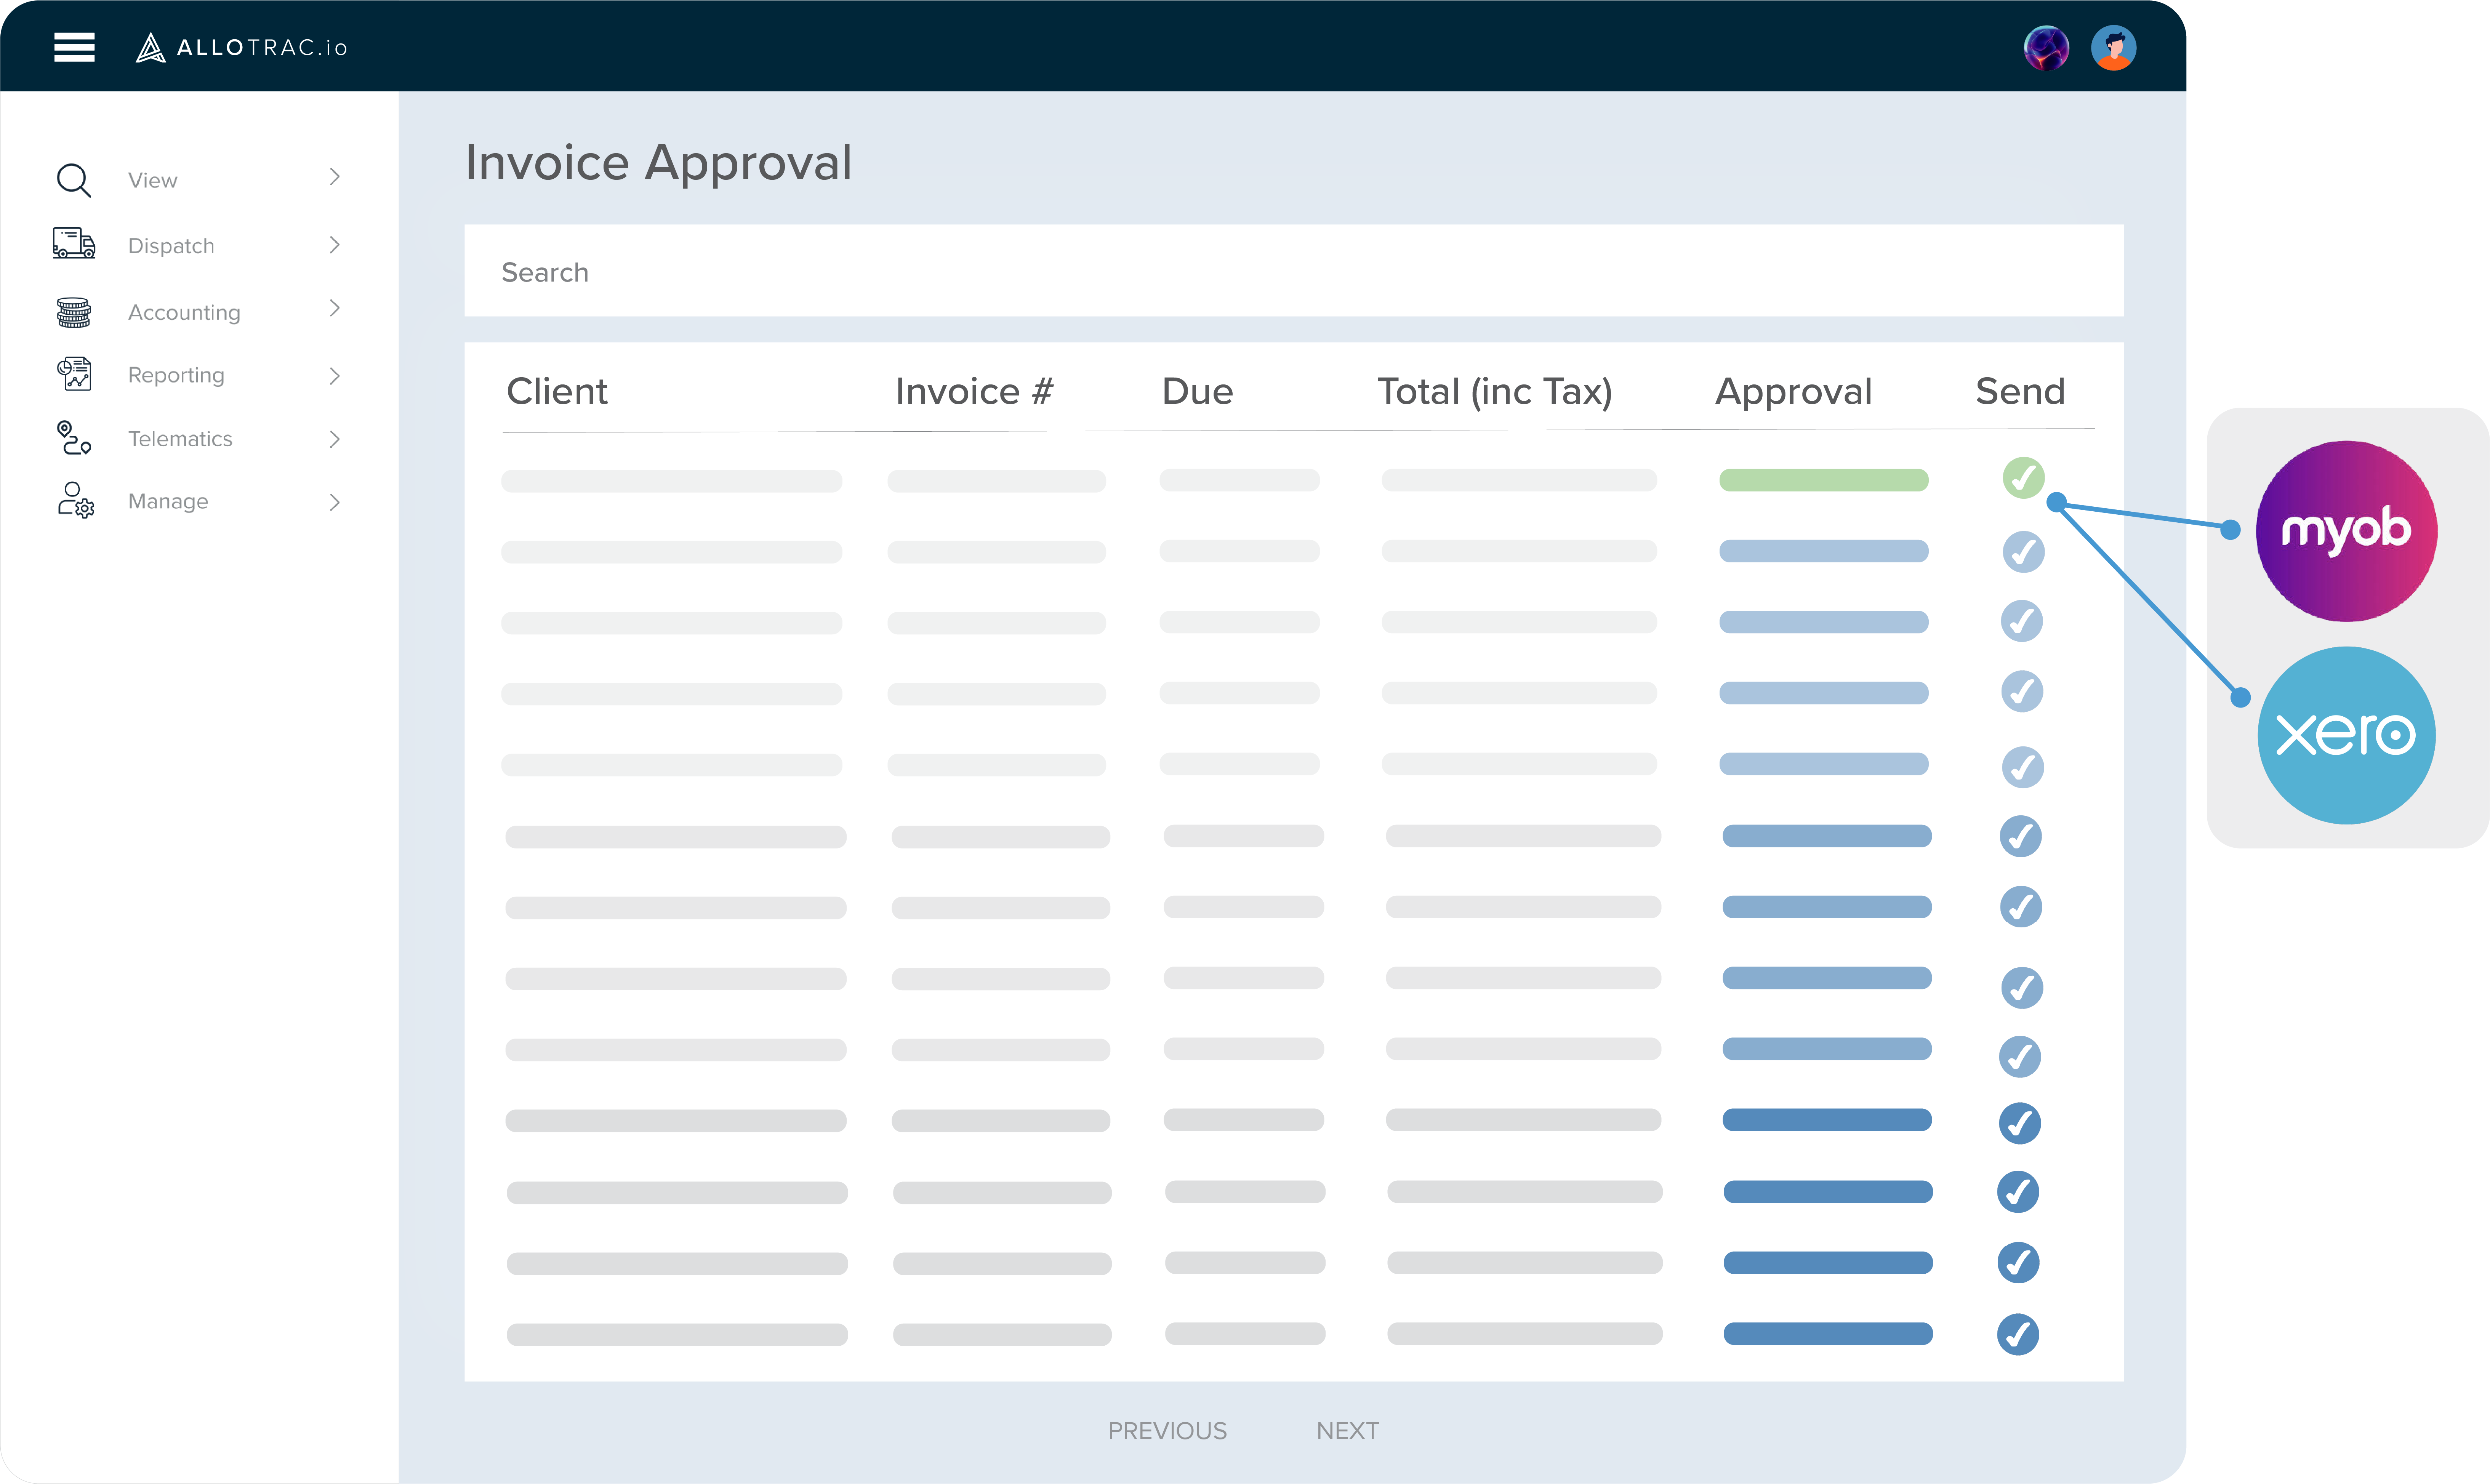Select the View search icon

tap(73, 179)
